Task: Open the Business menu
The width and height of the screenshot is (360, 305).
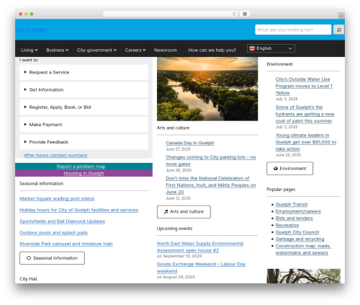Action: [x=57, y=50]
